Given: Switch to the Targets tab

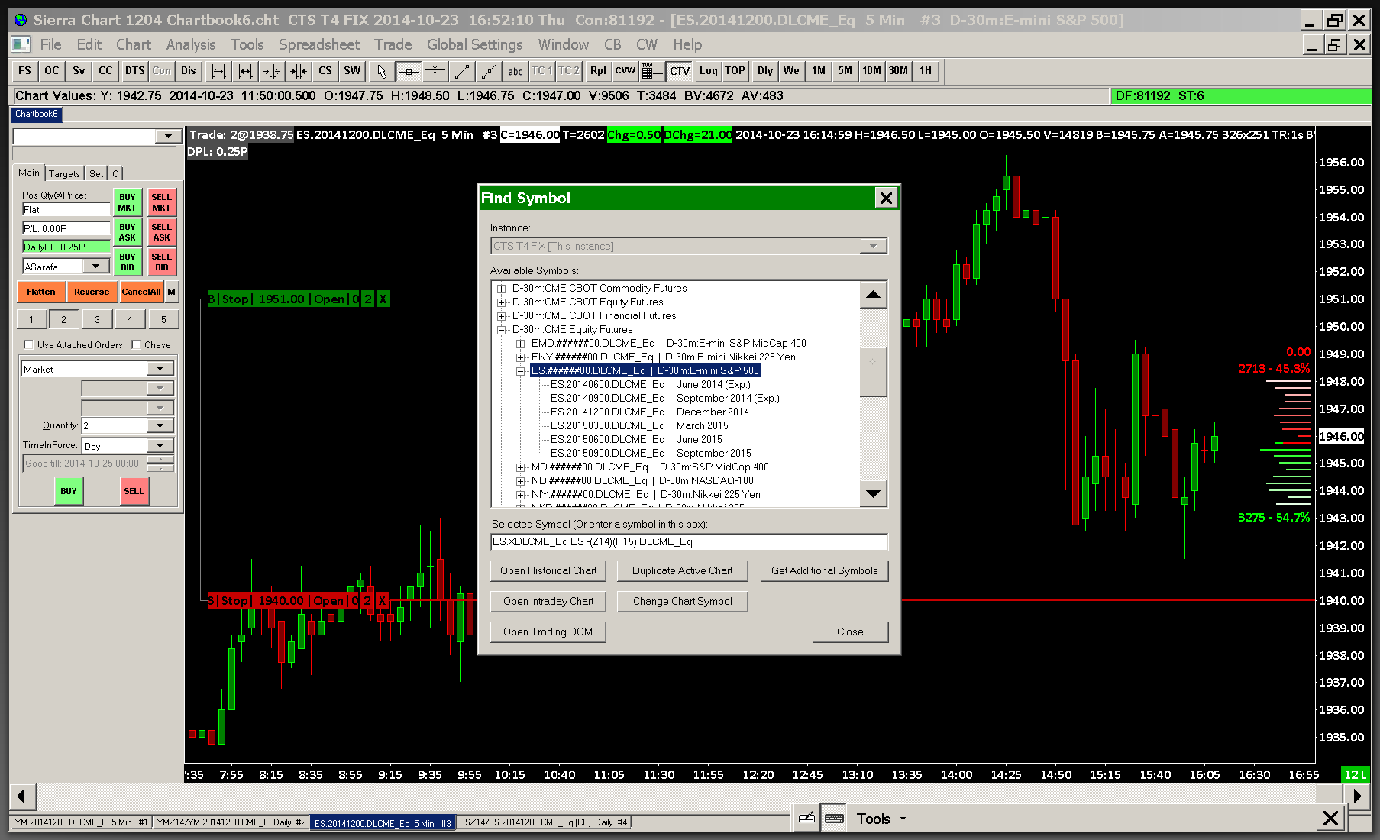Looking at the screenshot, I should [64, 173].
